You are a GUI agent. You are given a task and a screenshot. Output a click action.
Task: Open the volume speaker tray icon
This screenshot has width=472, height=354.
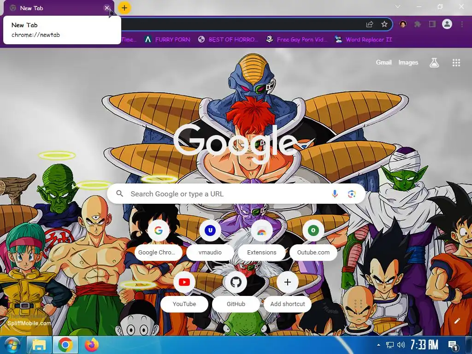401,345
